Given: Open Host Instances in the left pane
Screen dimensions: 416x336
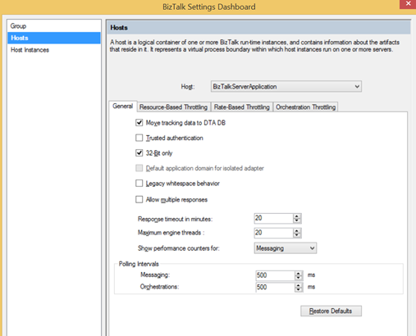Looking at the screenshot, I should point(54,50).
